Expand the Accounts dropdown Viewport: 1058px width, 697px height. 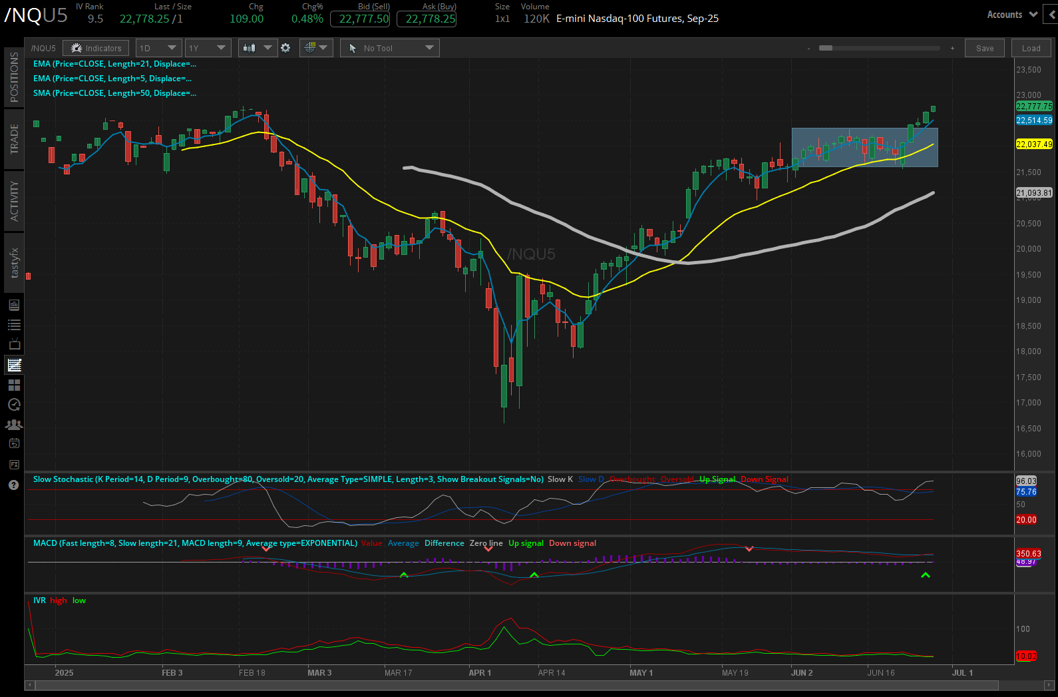click(1011, 15)
